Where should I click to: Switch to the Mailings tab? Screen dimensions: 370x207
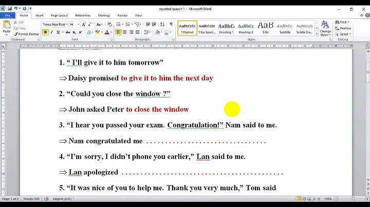pos(104,15)
